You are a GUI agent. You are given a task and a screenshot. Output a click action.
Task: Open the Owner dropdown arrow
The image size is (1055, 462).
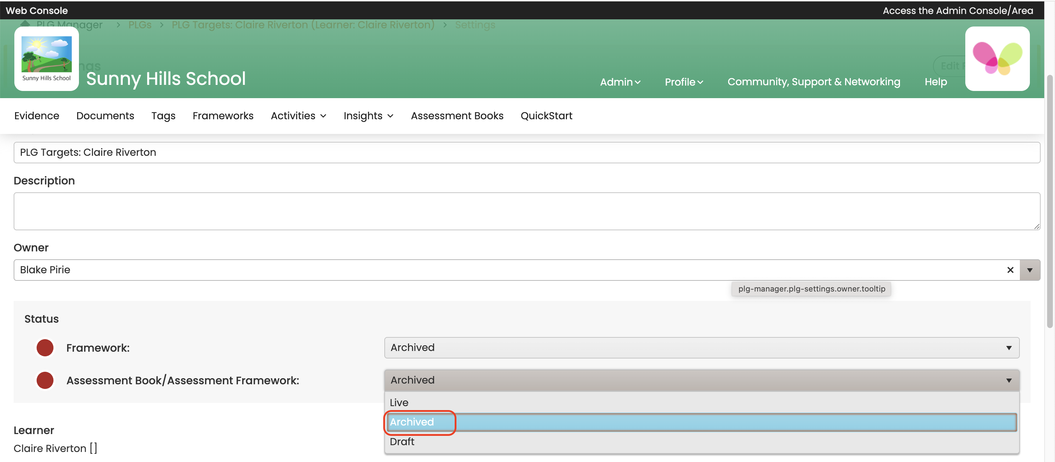coord(1029,270)
